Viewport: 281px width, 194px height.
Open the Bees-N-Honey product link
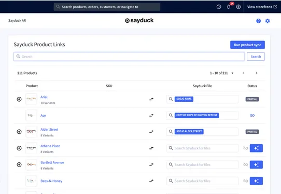pyautogui.click(x=51, y=181)
